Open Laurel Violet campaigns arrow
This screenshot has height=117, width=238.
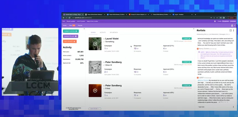click(x=106, y=49)
